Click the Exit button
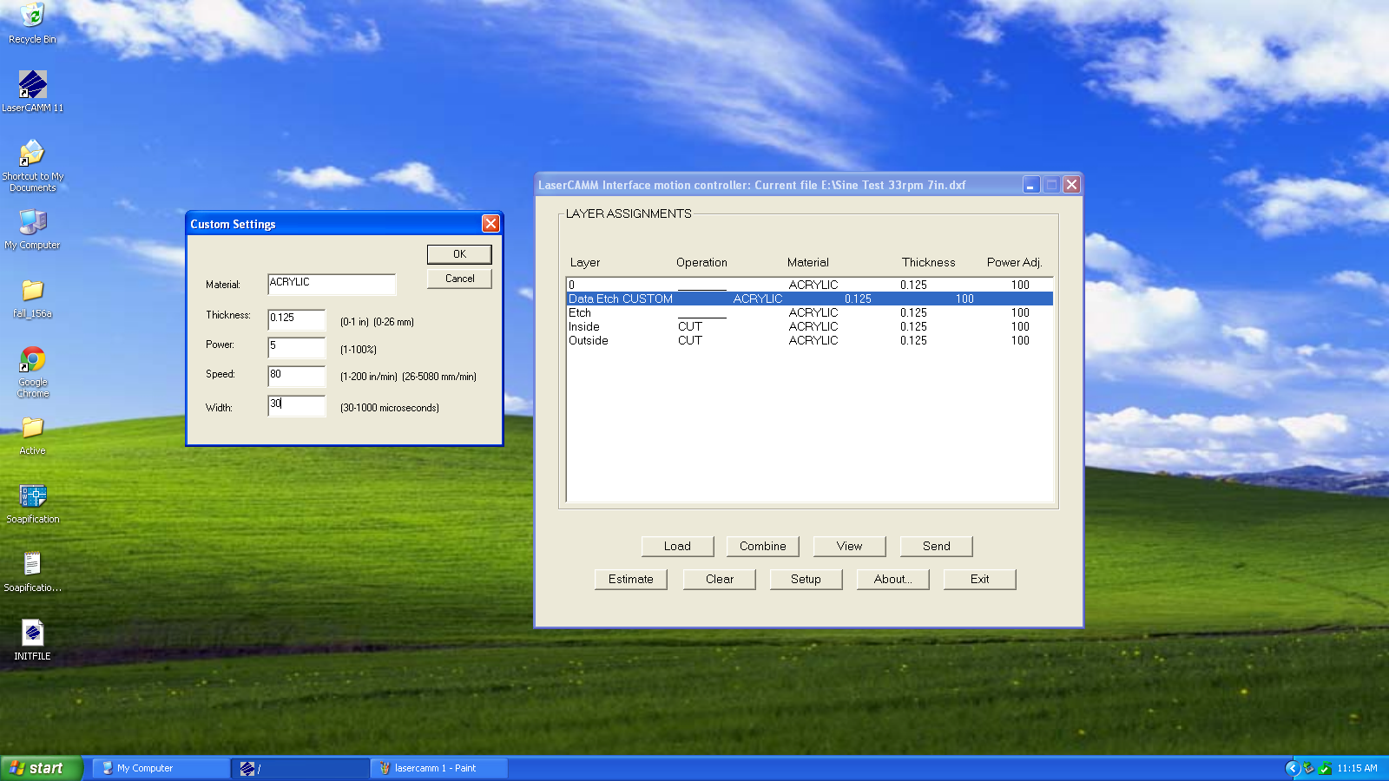The width and height of the screenshot is (1389, 781). pos(979,579)
